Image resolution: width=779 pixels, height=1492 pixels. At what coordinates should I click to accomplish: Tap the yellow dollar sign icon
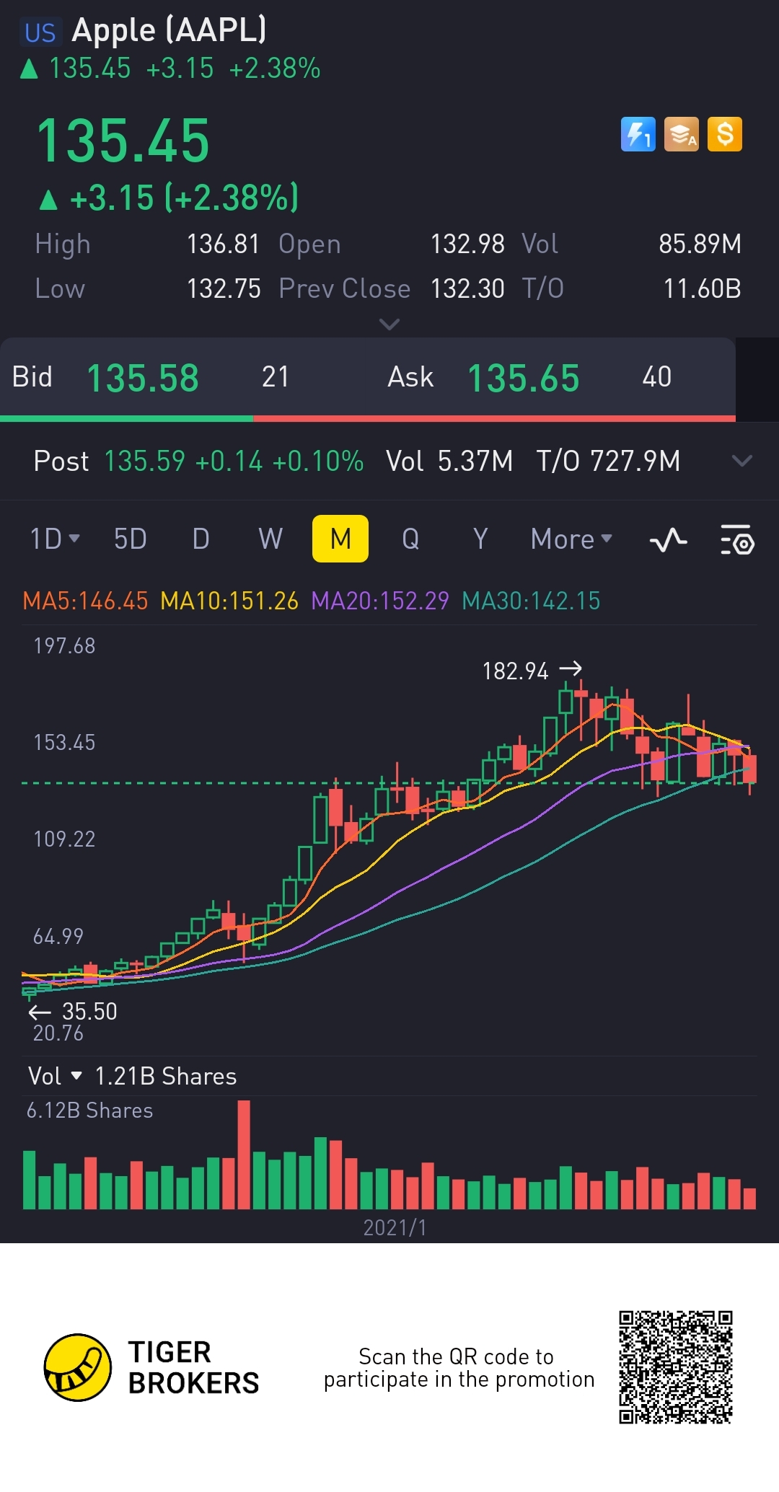coord(725,134)
